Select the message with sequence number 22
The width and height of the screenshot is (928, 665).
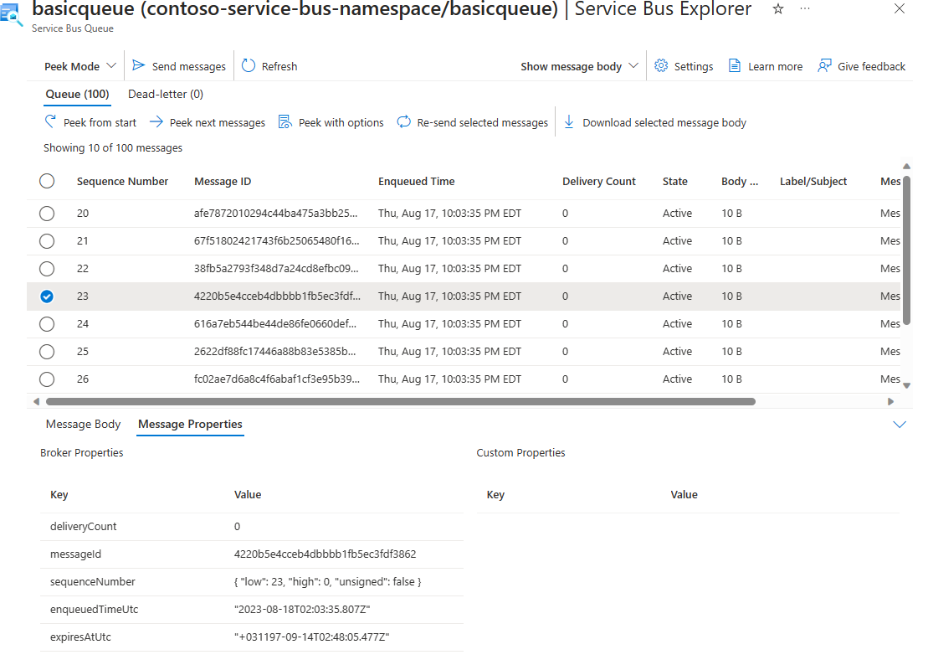[47, 268]
